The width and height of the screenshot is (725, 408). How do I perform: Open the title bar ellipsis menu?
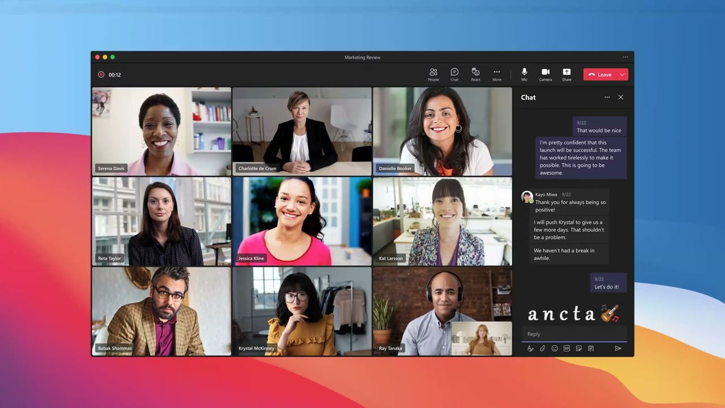[x=625, y=57]
